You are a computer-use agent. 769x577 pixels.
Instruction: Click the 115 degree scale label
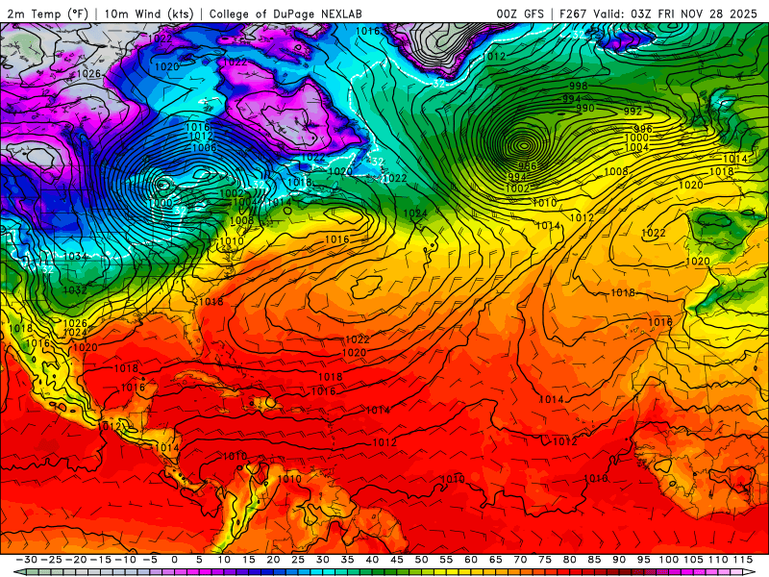pyautogui.click(x=743, y=560)
